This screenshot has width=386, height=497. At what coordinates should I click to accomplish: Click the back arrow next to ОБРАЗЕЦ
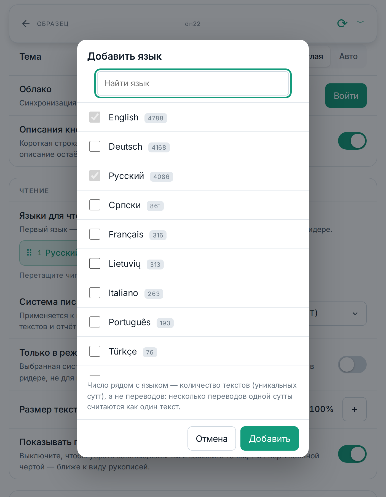point(26,24)
